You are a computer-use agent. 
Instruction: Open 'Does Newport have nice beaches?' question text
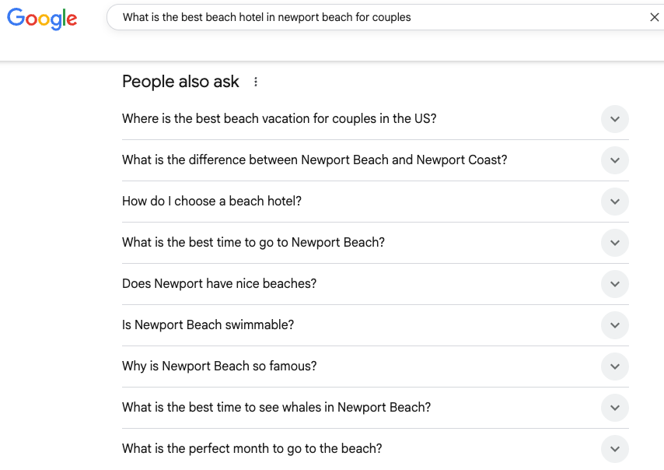click(x=219, y=284)
